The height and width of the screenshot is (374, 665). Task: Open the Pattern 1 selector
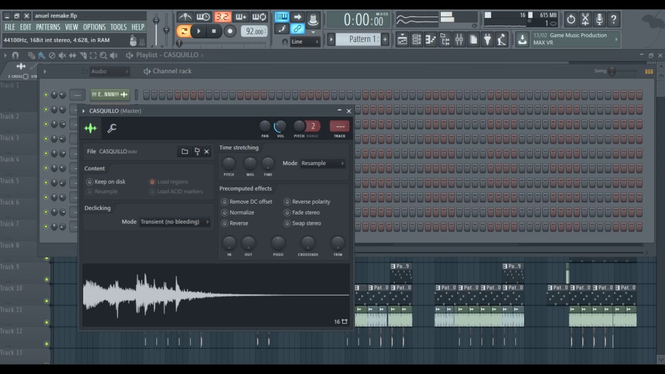358,39
